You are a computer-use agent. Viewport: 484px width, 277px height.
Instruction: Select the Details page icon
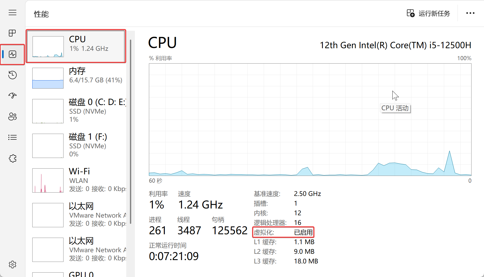(12, 137)
